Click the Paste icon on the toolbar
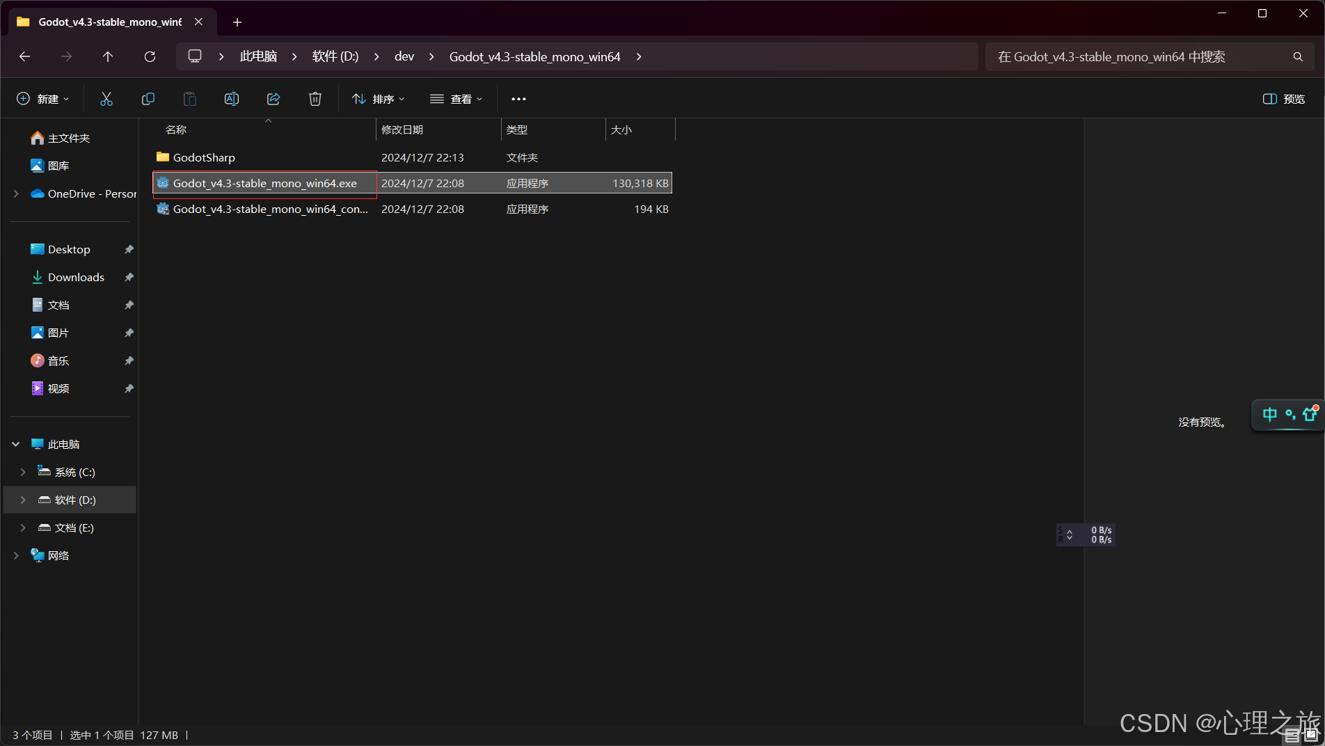Image resolution: width=1325 pixels, height=746 pixels. click(189, 99)
